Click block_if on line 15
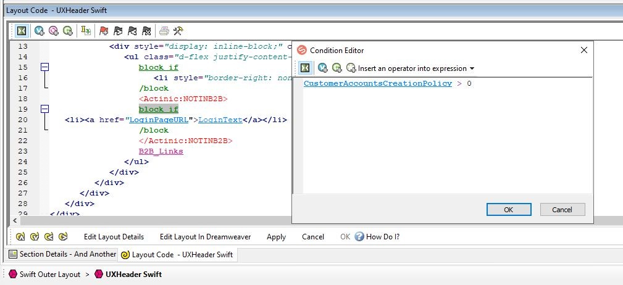The image size is (623, 285). 159,67
